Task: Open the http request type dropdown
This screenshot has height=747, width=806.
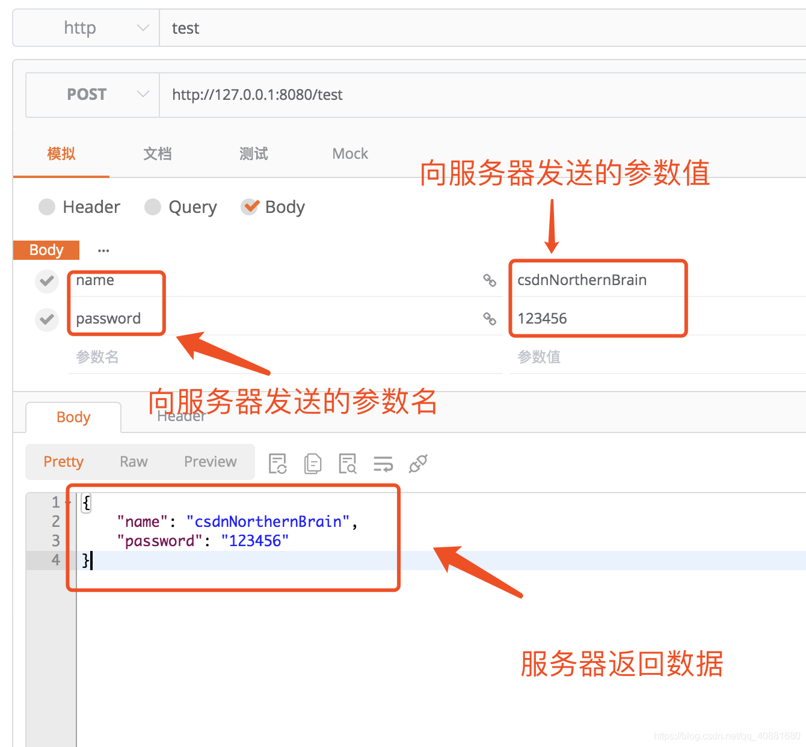Action: tap(143, 28)
